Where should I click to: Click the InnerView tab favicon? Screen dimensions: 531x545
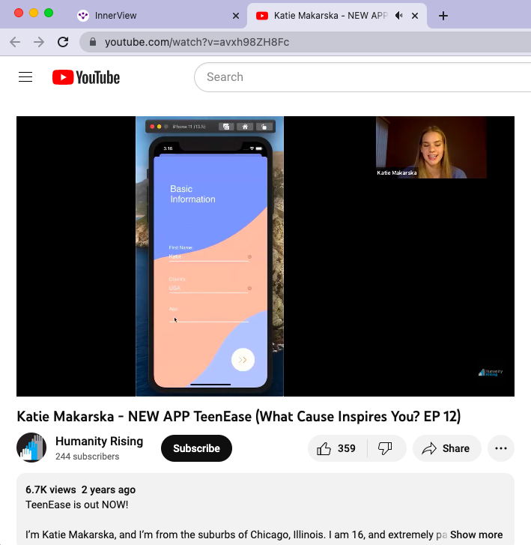pos(83,16)
